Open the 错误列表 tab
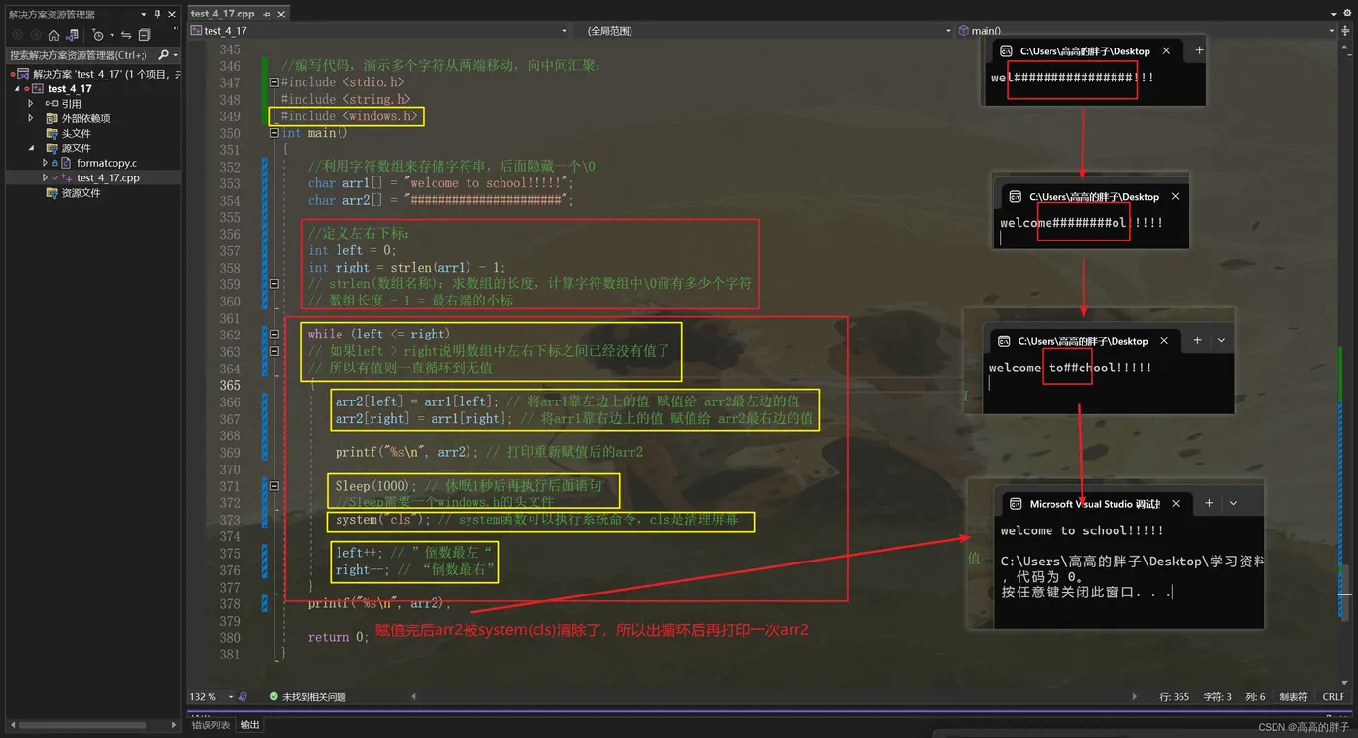 210,724
